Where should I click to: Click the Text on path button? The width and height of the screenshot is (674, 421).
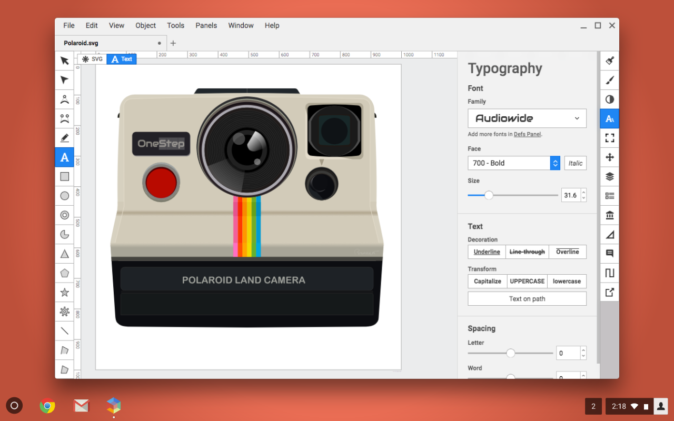pyautogui.click(x=527, y=299)
